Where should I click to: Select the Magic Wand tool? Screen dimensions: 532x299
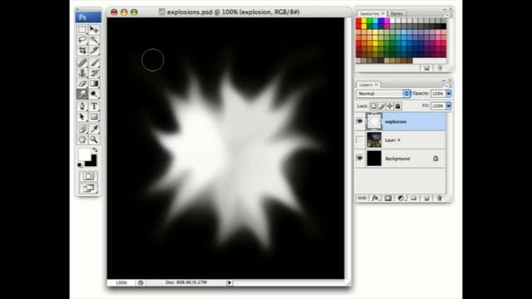[94, 40]
